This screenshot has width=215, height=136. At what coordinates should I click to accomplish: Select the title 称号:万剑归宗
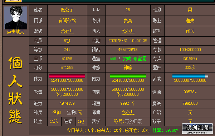pyautogui.click(x=128, y=121)
